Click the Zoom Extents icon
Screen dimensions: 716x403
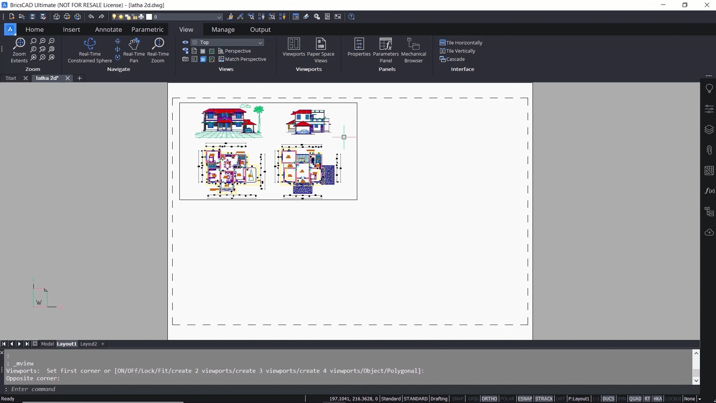19,44
